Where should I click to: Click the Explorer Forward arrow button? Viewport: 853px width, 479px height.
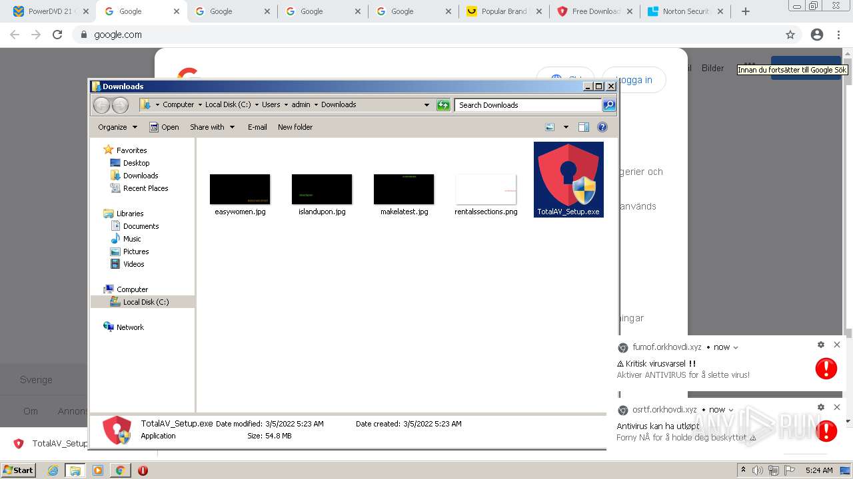click(120, 105)
